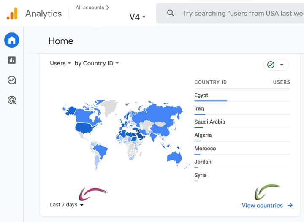
Task: Click the All accounts breadcrumb
Action: coord(90,8)
